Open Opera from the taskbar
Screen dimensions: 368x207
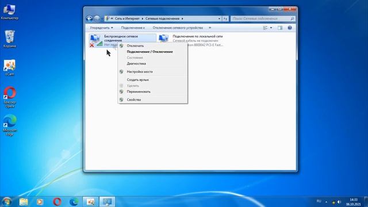tap(57, 202)
